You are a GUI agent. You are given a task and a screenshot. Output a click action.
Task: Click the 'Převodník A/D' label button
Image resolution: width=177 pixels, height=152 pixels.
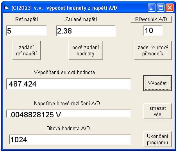[x=151, y=19]
